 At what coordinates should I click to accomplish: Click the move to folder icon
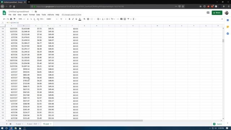(36, 12)
